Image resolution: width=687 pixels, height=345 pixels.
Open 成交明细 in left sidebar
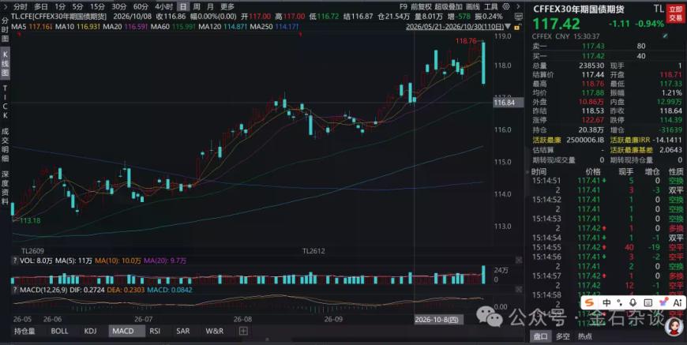[x=5, y=144]
